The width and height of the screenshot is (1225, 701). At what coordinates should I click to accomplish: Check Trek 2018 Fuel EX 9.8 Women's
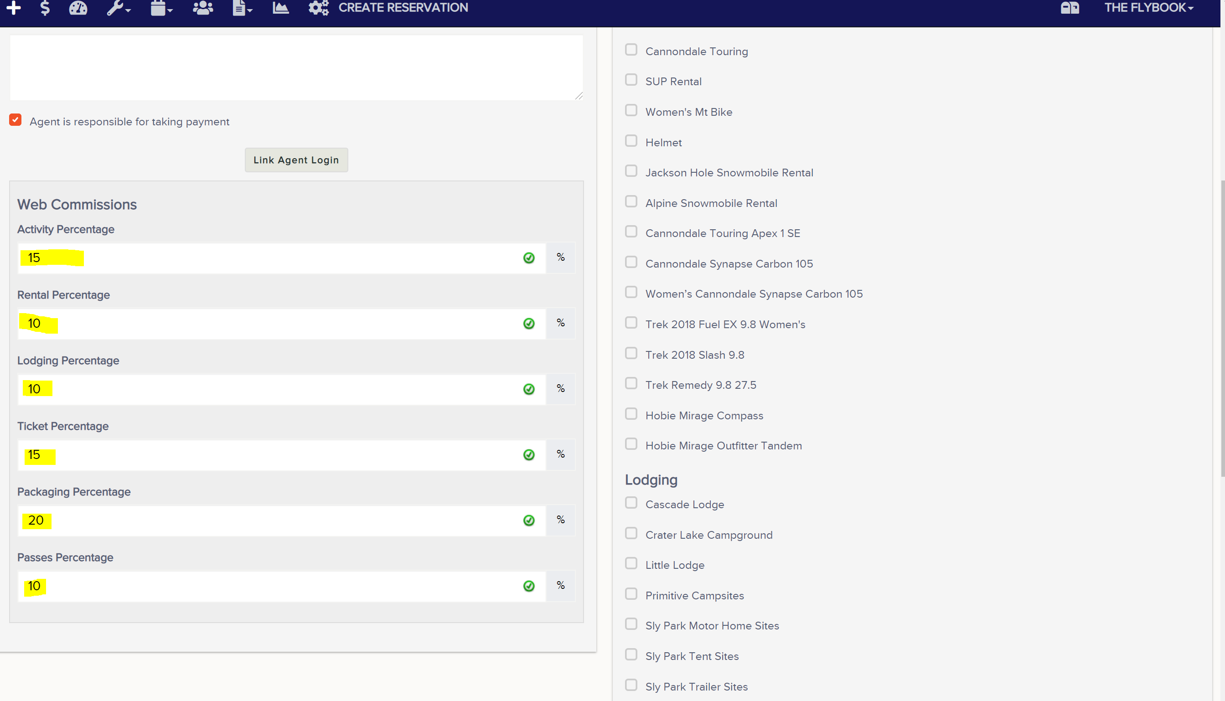(x=631, y=323)
